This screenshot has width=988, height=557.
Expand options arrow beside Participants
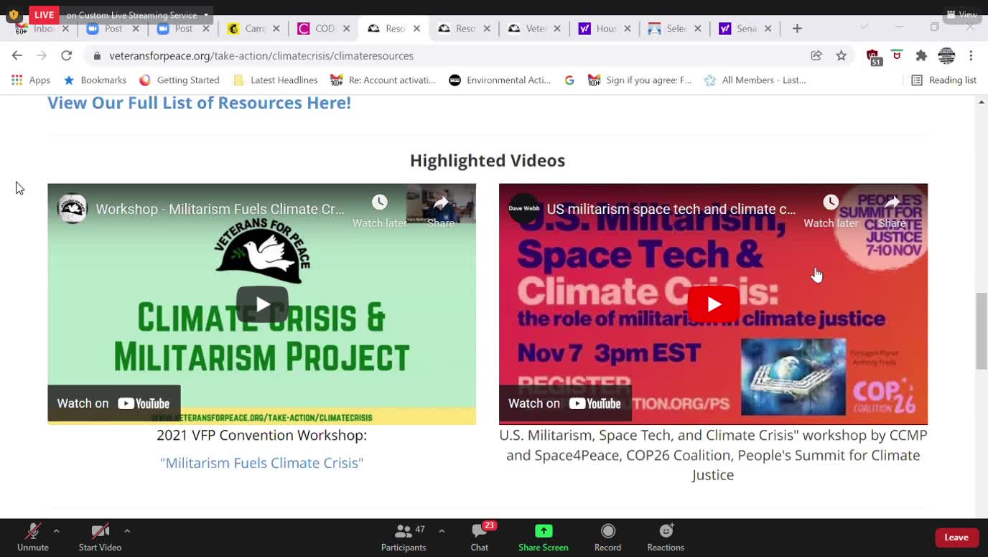click(442, 531)
